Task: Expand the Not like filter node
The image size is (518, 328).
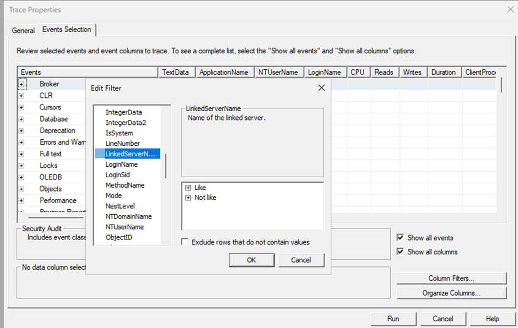Action: coord(188,198)
